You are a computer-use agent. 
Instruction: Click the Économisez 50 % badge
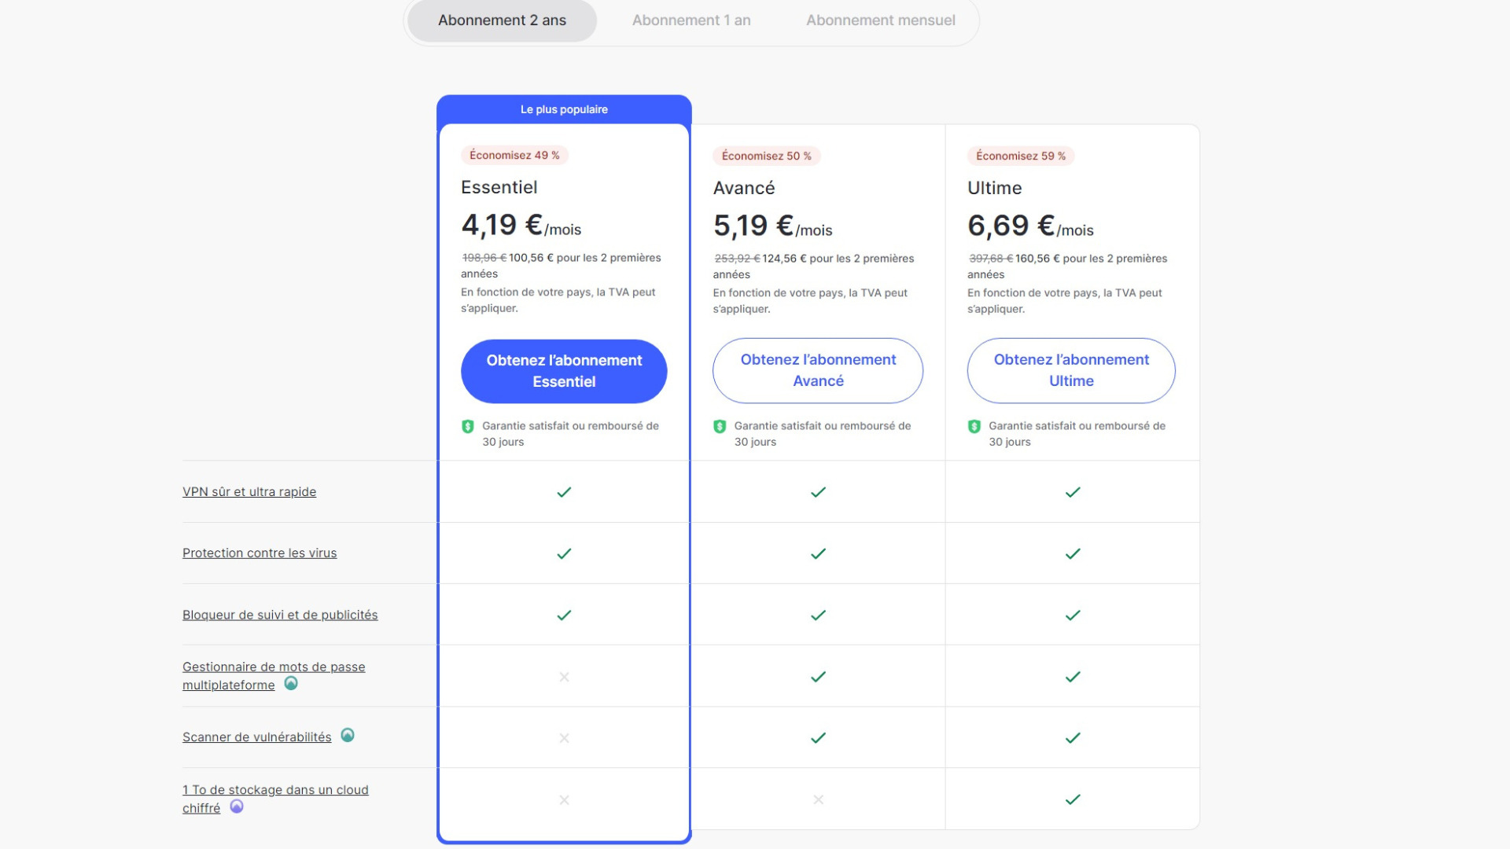tap(766, 156)
